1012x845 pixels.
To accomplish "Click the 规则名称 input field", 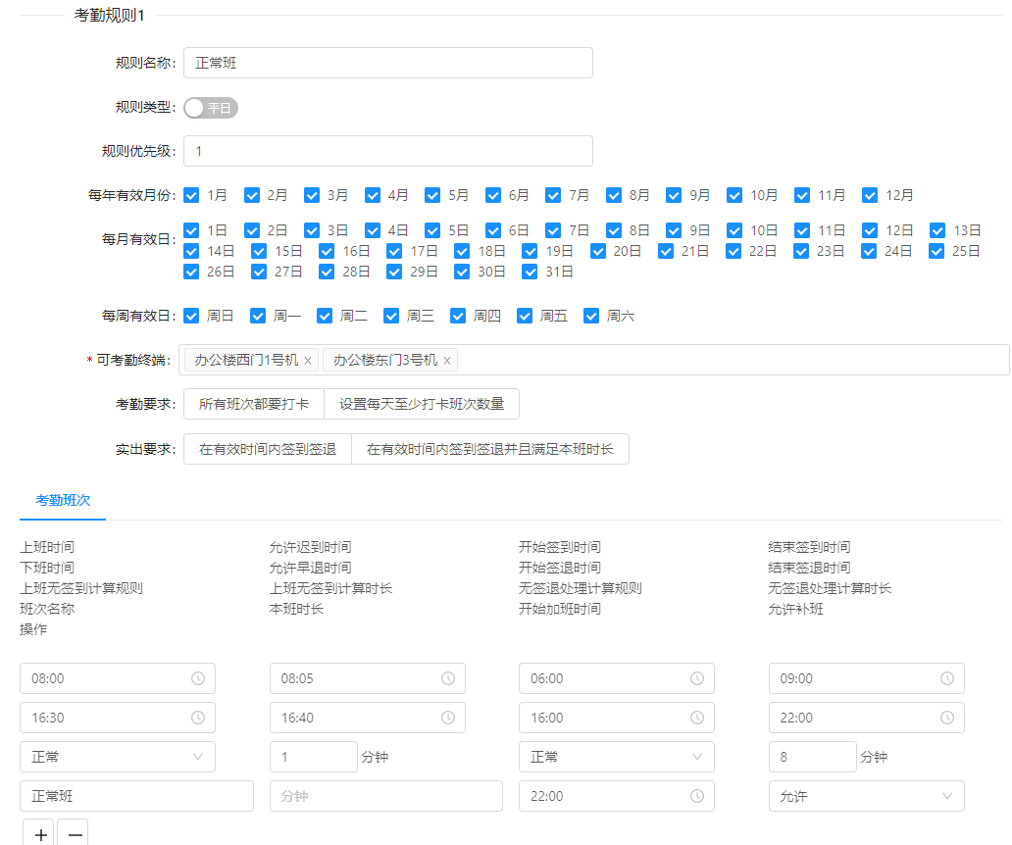I will tap(387, 63).
